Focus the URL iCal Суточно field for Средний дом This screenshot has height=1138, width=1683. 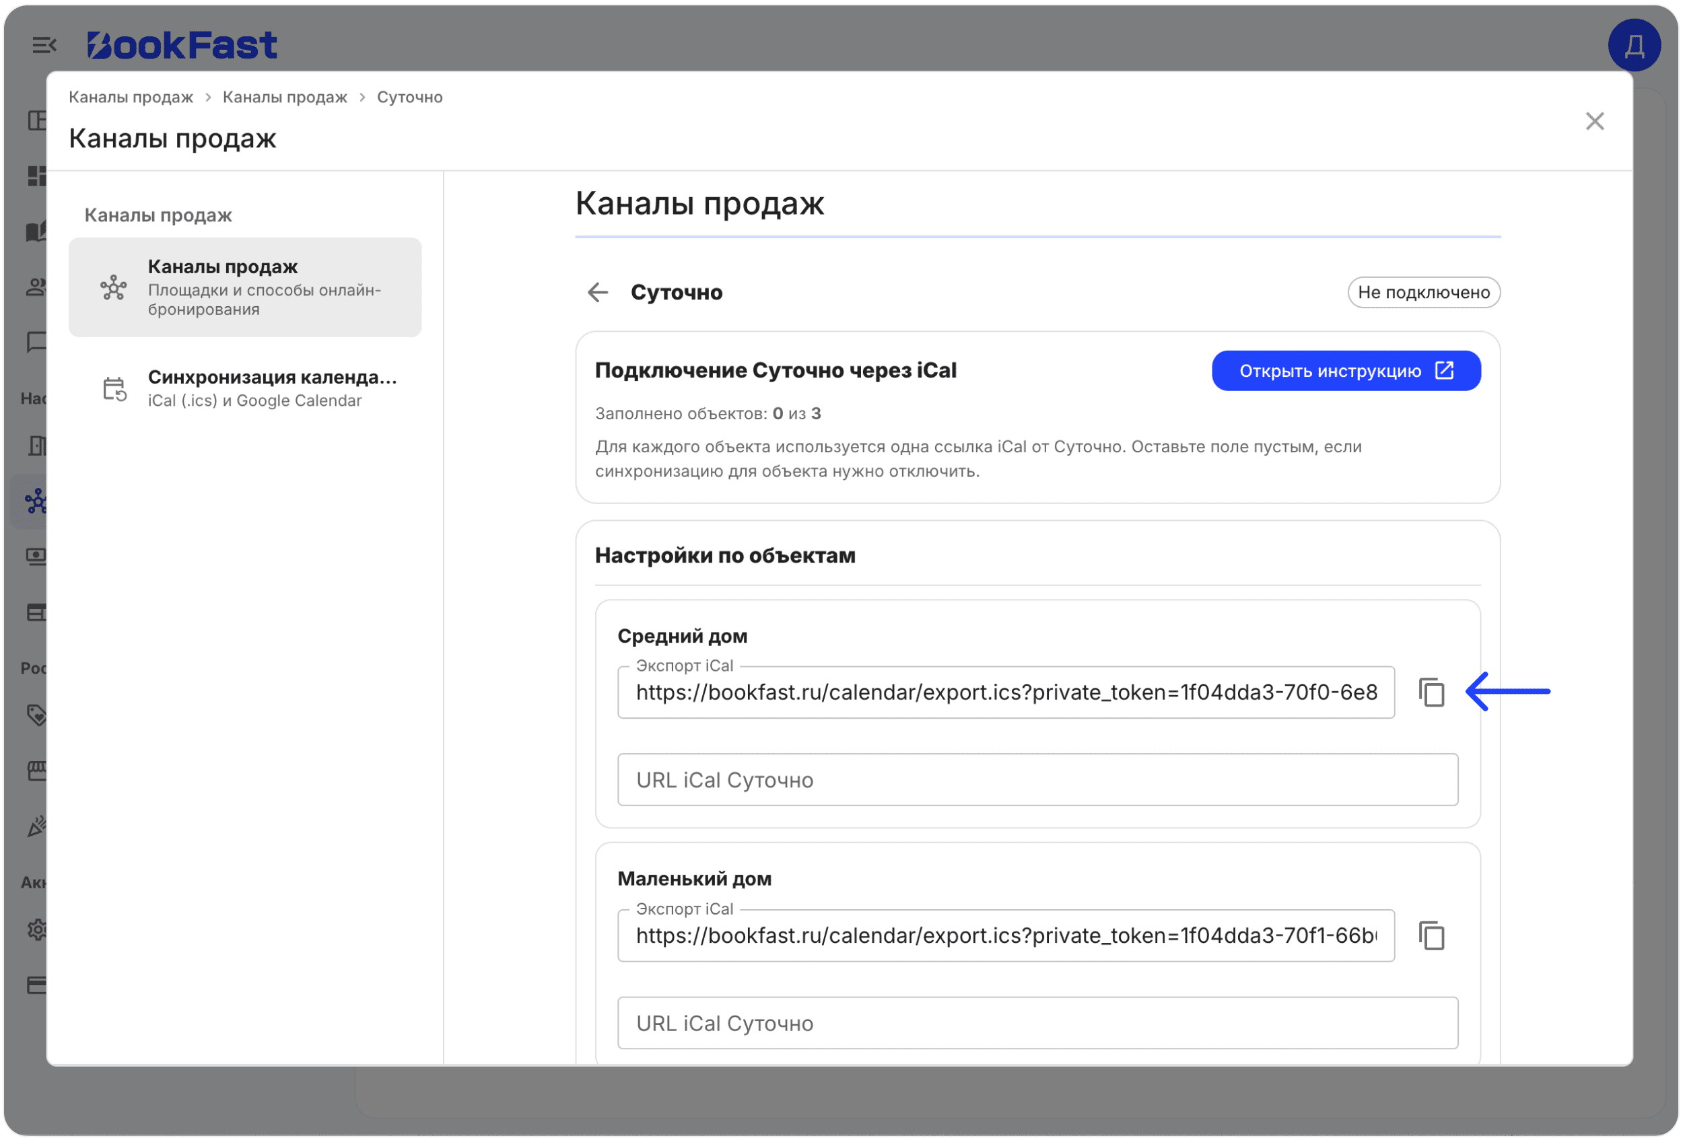(1037, 780)
